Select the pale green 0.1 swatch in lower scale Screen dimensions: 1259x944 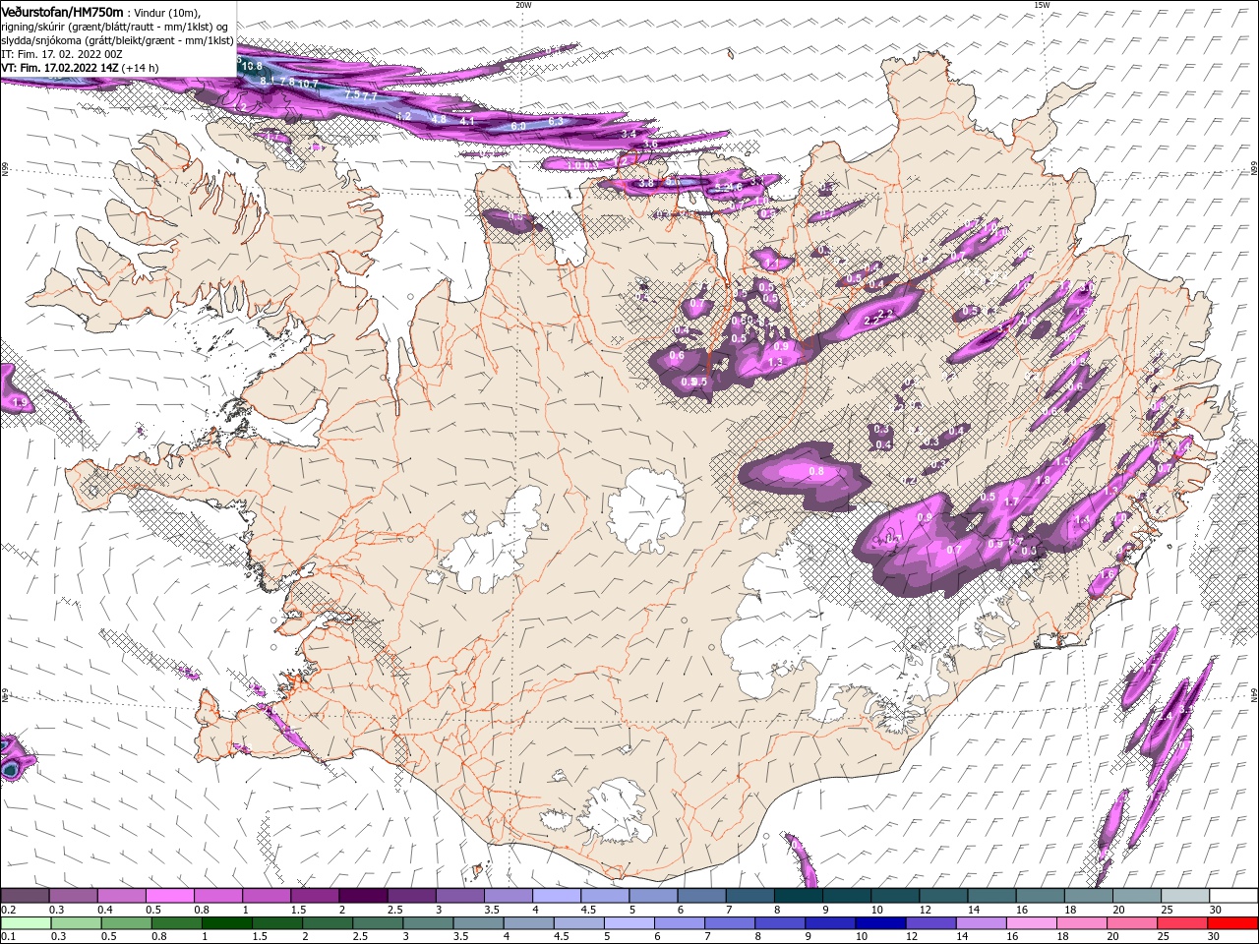(x=25, y=923)
